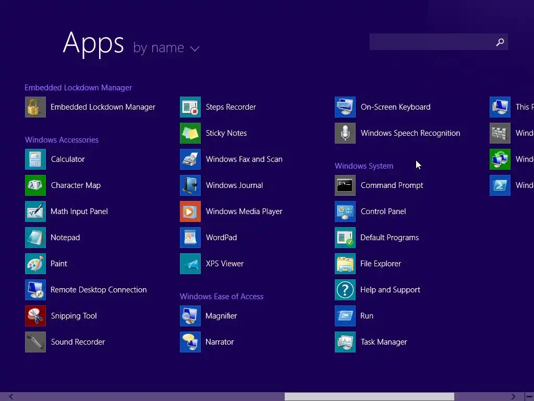Launch the Task Manager icon

345,342
